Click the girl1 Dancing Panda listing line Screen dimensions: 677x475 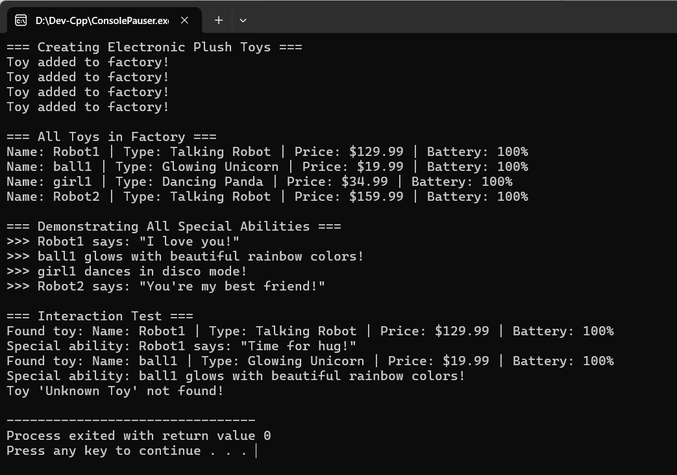tap(259, 181)
